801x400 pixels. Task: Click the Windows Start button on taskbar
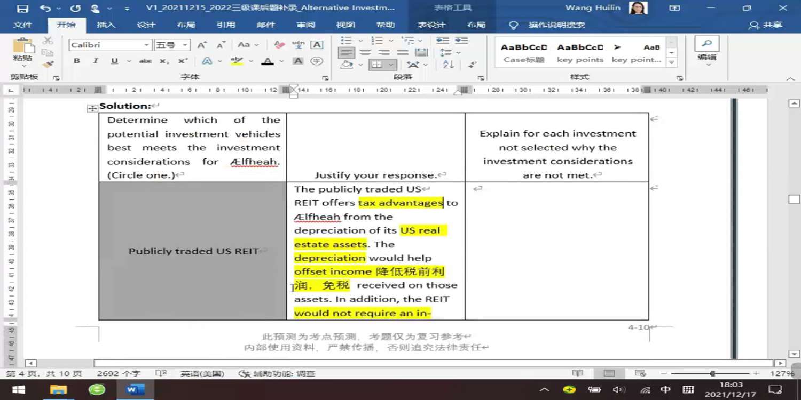point(19,390)
